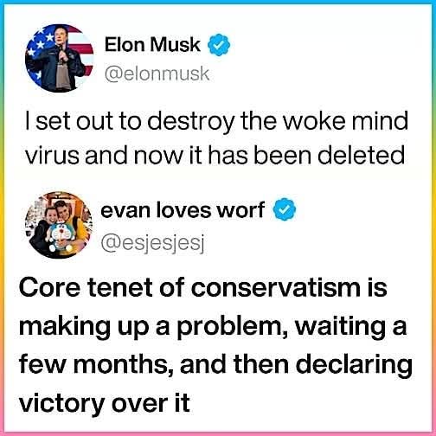This screenshot has width=436, height=436.
Task: Select the word 'victory' in the reply
Action: 61,404
